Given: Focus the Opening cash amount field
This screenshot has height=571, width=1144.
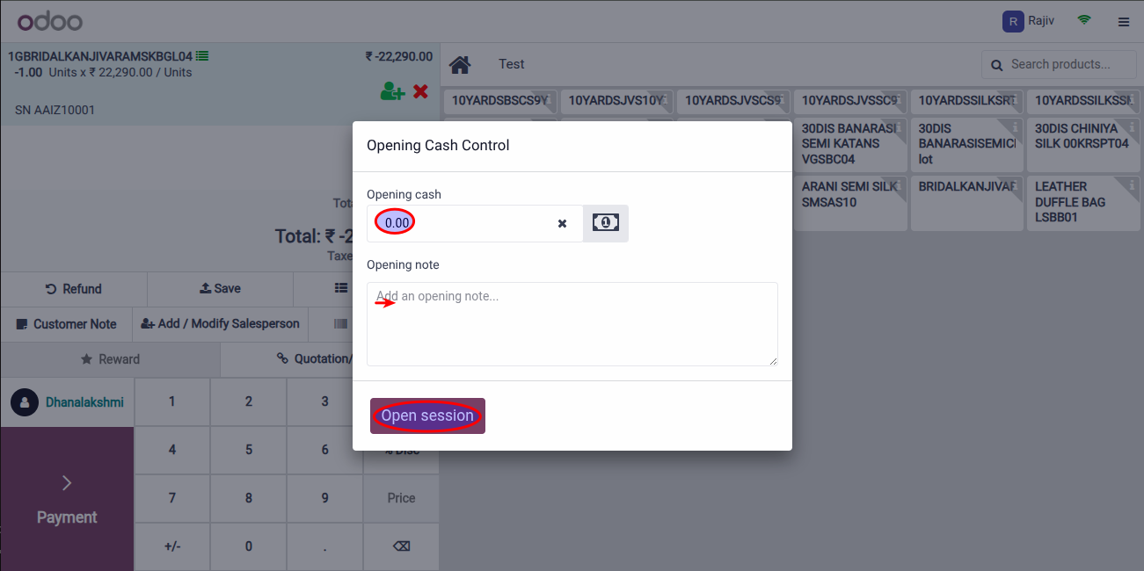Looking at the screenshot, I should [475, 223].
